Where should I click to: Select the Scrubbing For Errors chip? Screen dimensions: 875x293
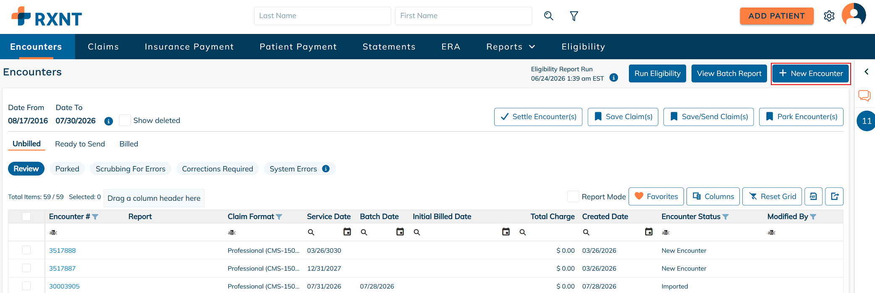point(131,169)
